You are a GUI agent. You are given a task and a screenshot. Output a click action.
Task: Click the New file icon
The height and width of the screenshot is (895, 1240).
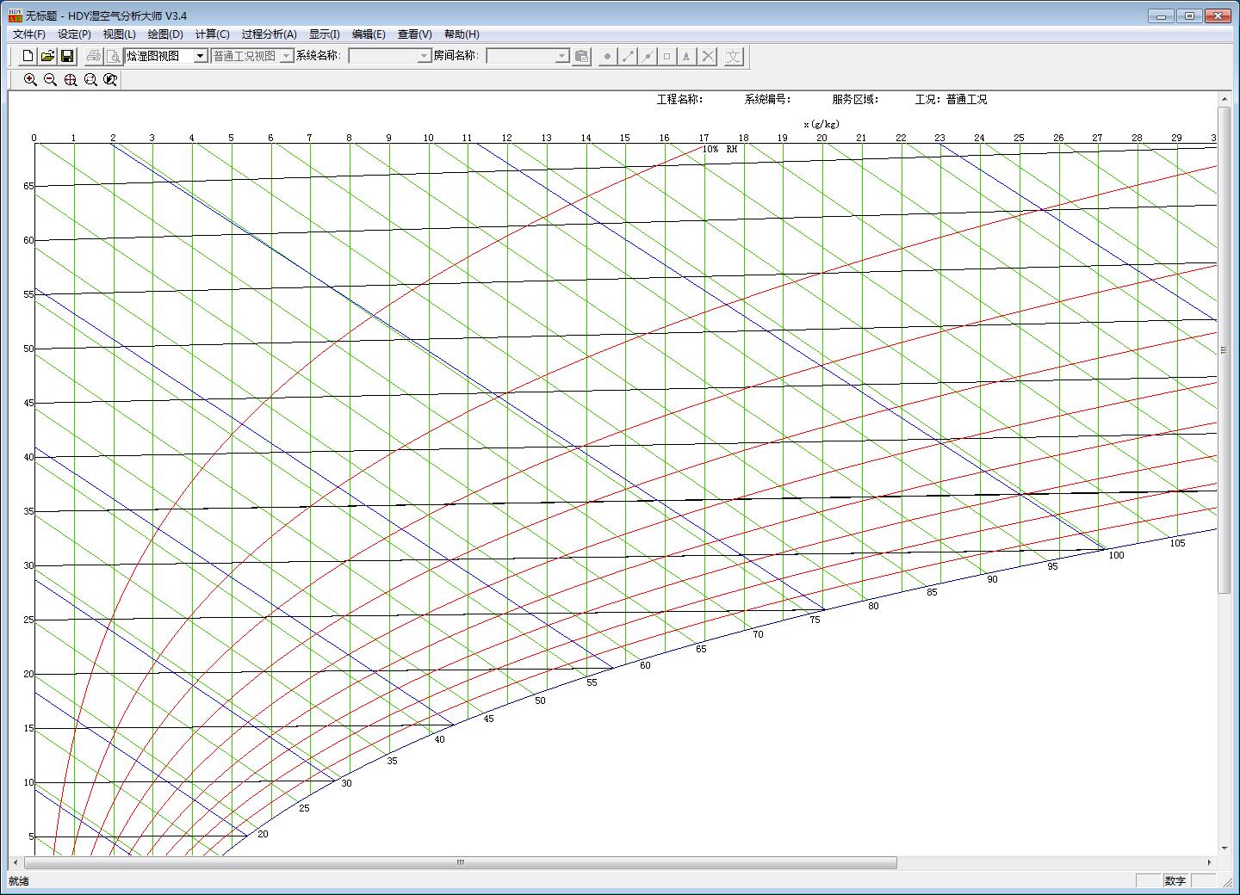point(28,56)
